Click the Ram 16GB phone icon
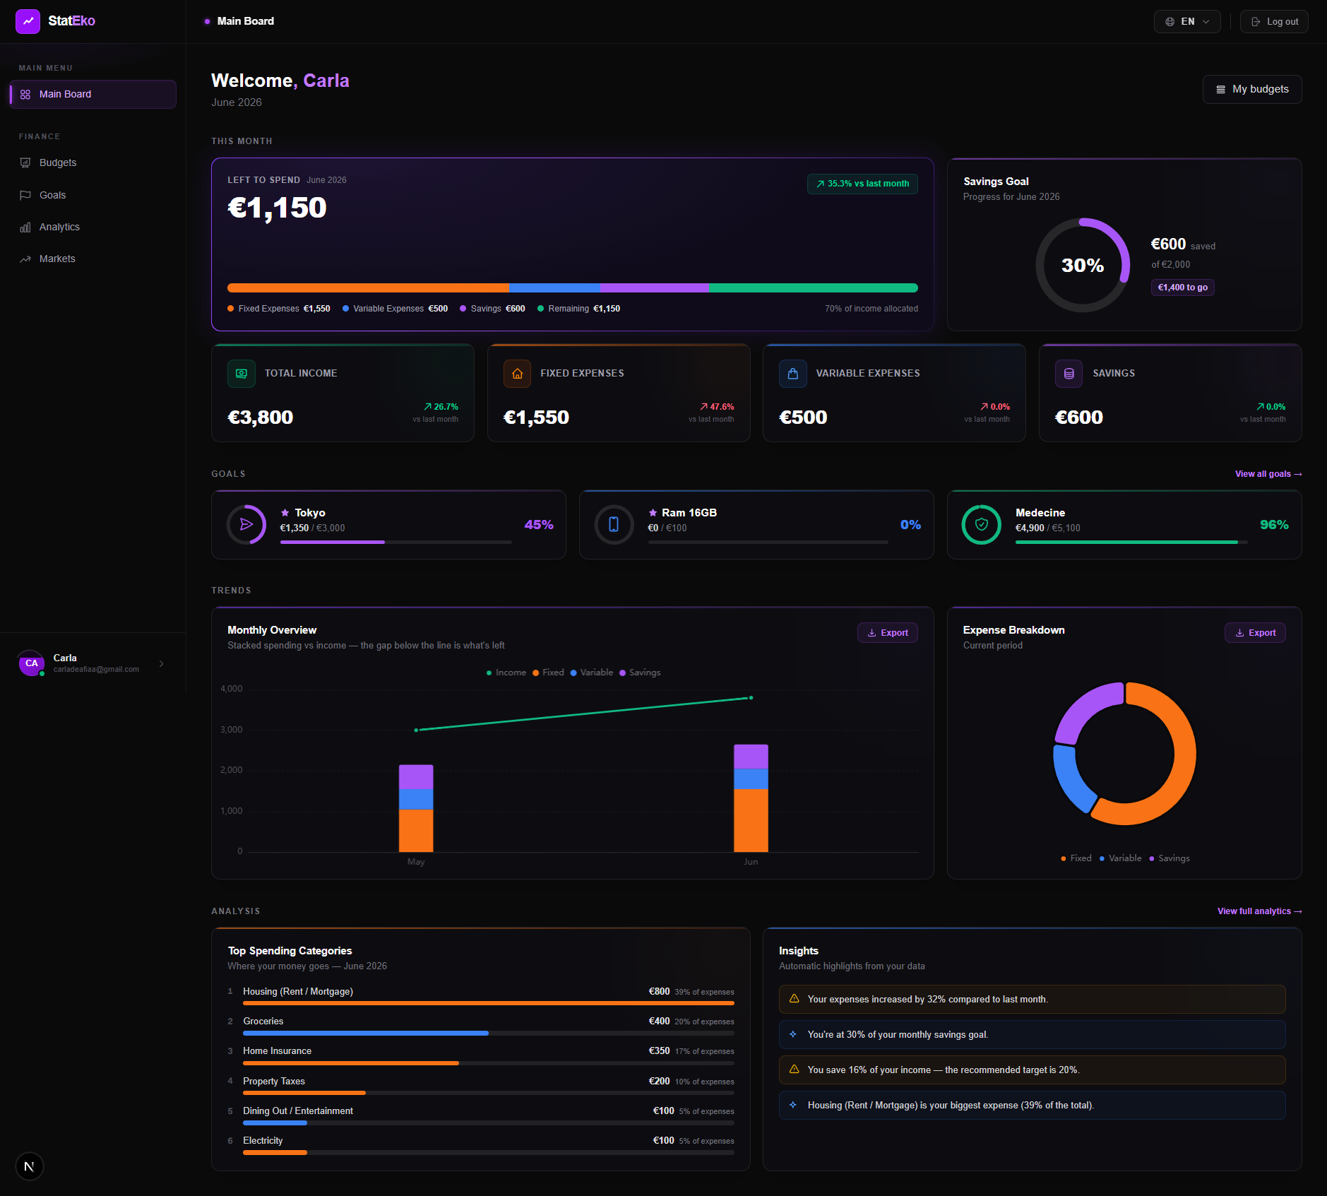 614,524
